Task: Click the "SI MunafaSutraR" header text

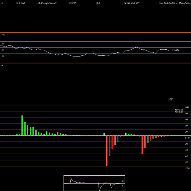Action: tap(47, 3)
